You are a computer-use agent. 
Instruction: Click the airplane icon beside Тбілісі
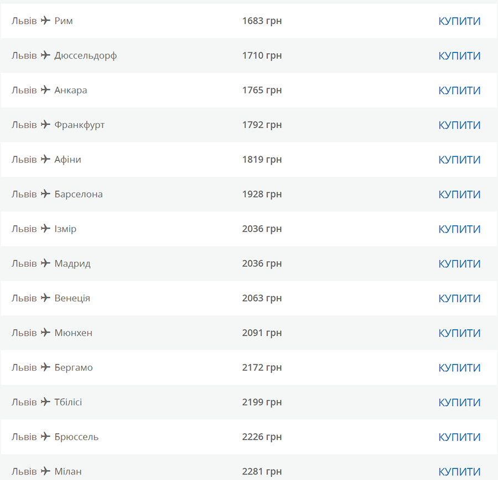[x=45, y=402]
